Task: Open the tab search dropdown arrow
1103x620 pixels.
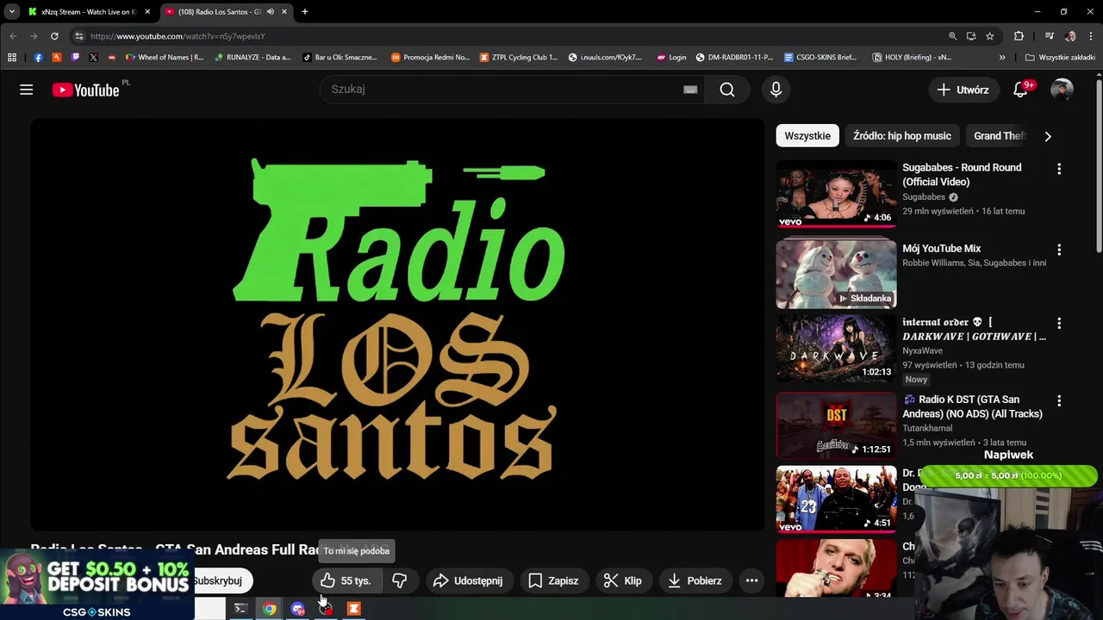Action: (x=11, y=12)
